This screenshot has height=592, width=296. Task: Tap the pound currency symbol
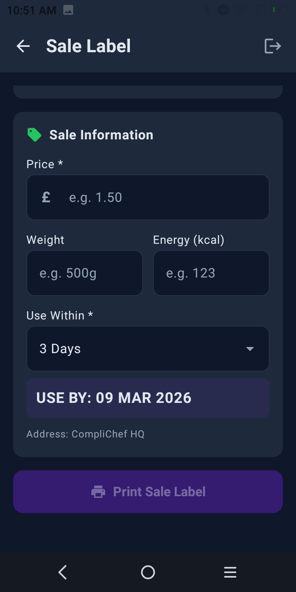click(x=46, y=197)
